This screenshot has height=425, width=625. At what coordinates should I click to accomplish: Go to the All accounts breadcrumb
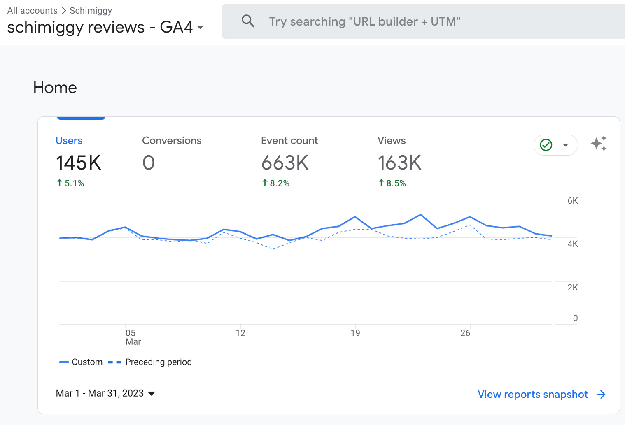(33, 11)
